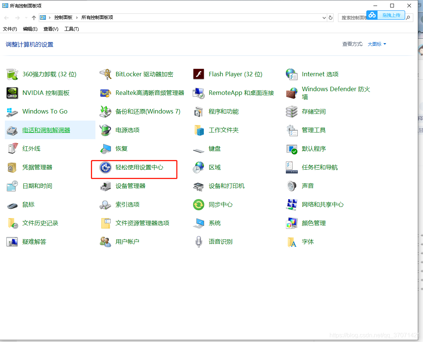Viewport: 423px width, 342px height.
Task: Open the 同步中心 green icon
Action: click(x=199, y=205)
